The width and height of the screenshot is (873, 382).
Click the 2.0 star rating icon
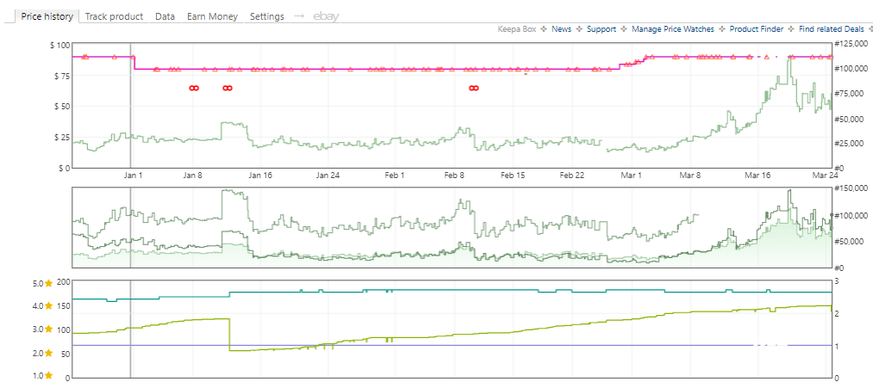(48, 353)
